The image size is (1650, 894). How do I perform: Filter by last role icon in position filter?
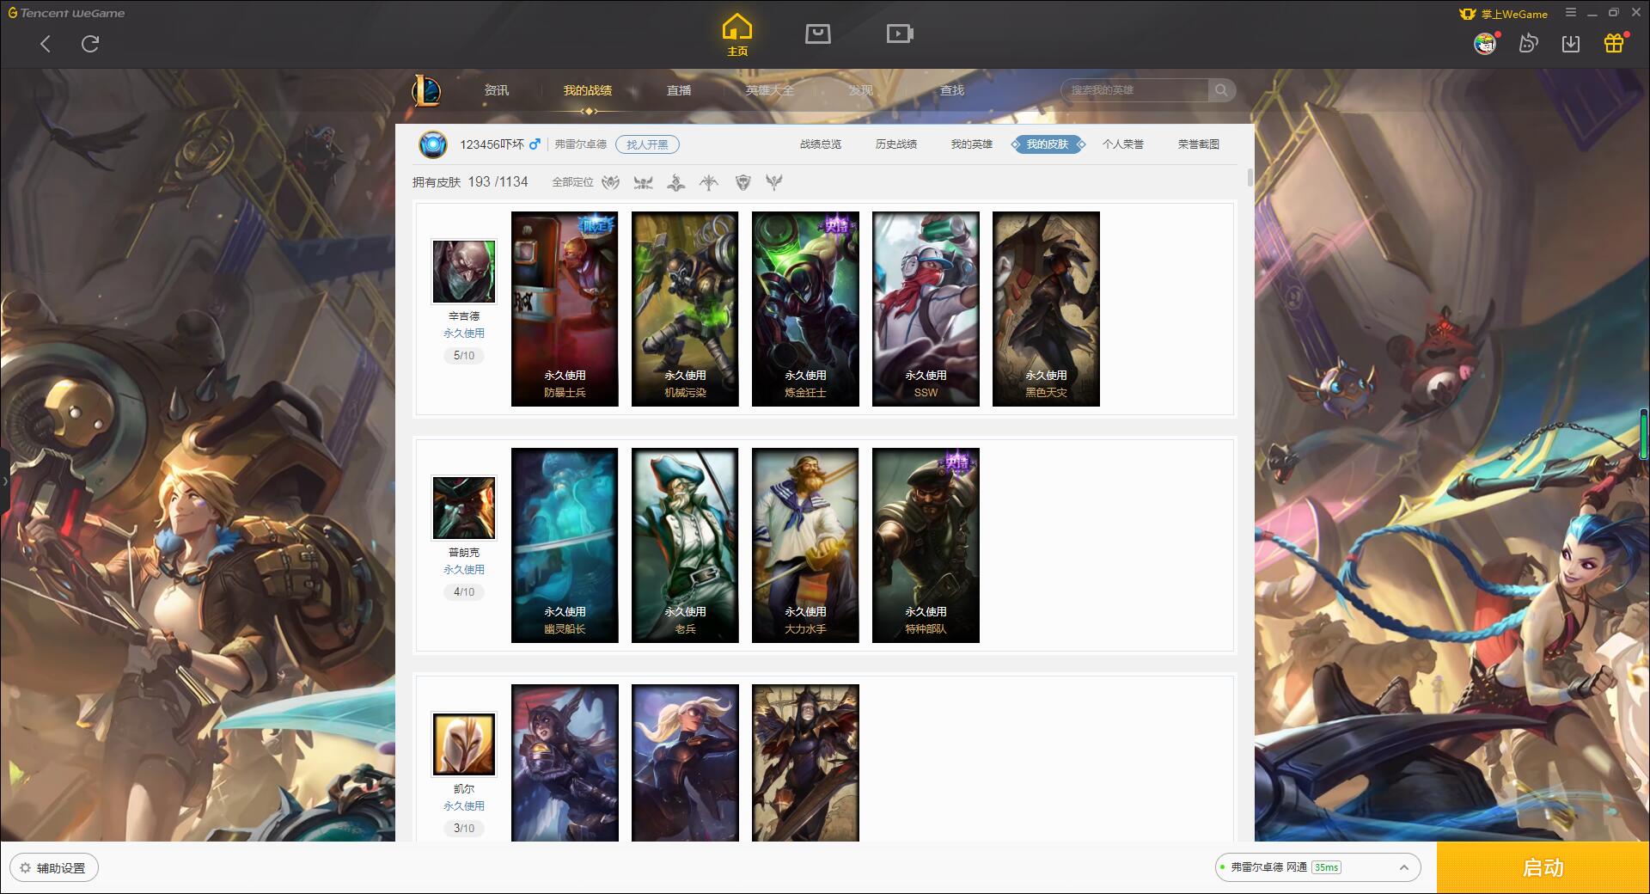tap(774, 182)
